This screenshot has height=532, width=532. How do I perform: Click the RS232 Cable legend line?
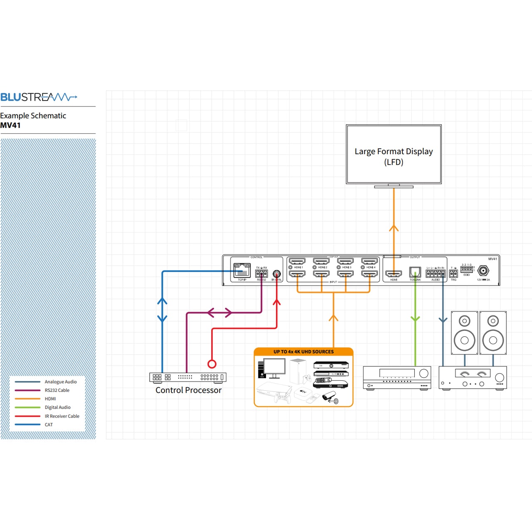[27, 390]
